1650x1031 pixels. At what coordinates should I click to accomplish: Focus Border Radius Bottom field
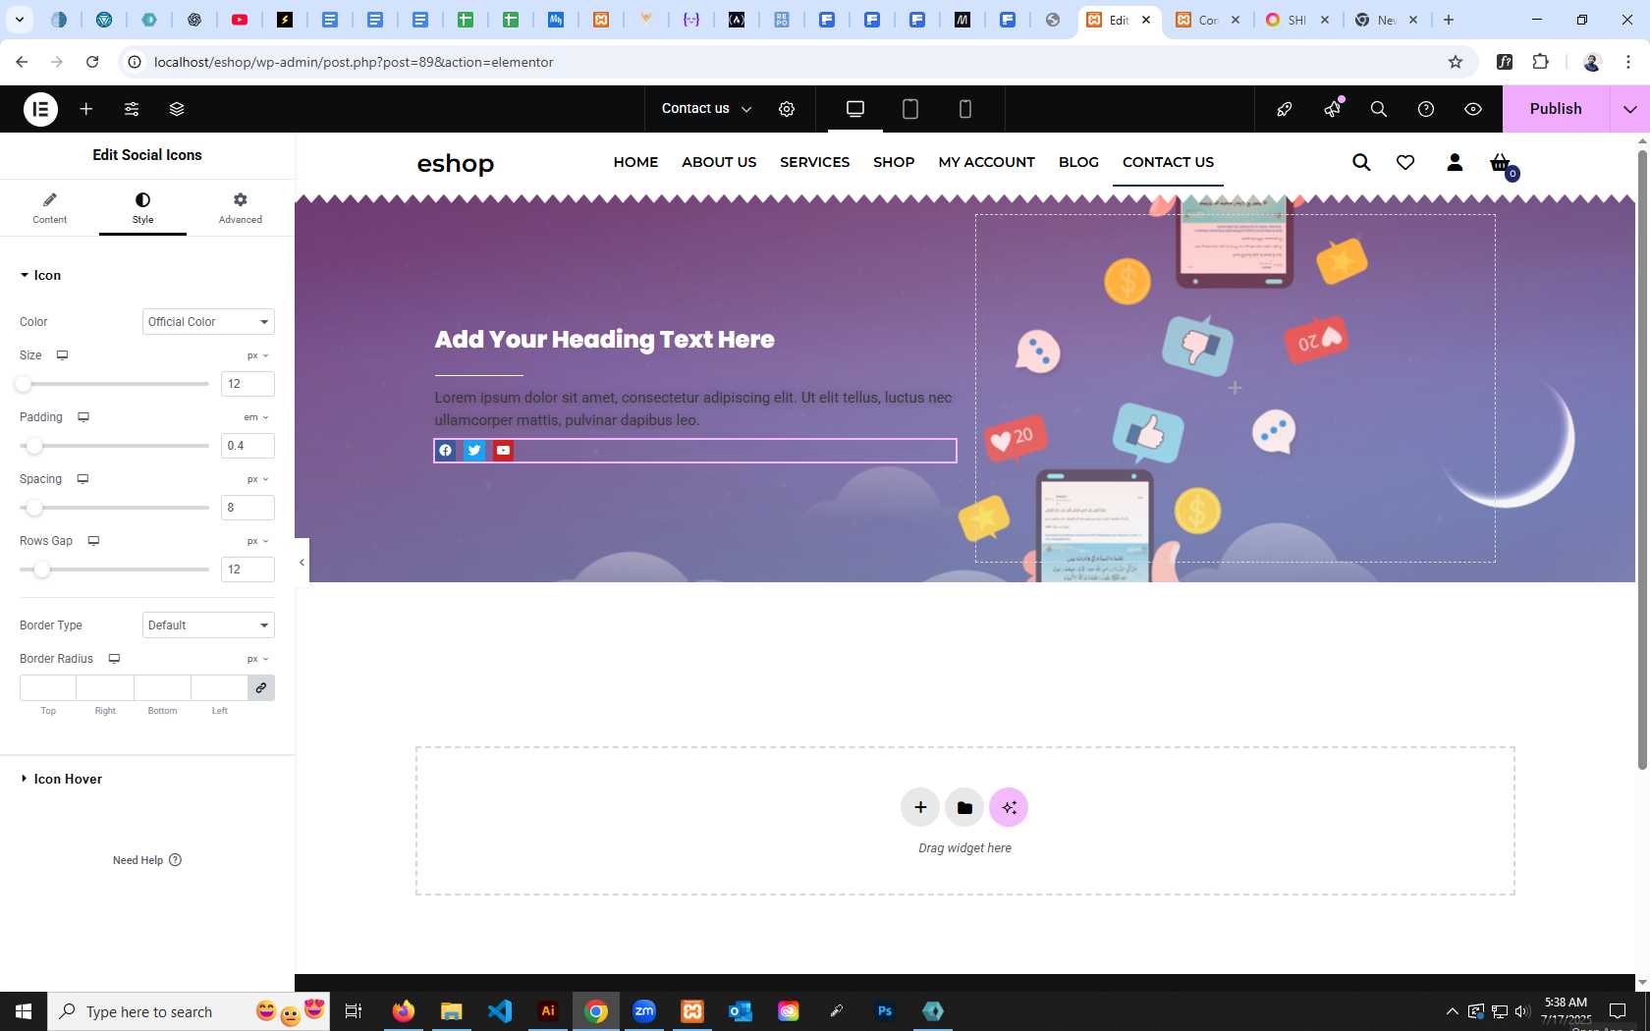162,687
